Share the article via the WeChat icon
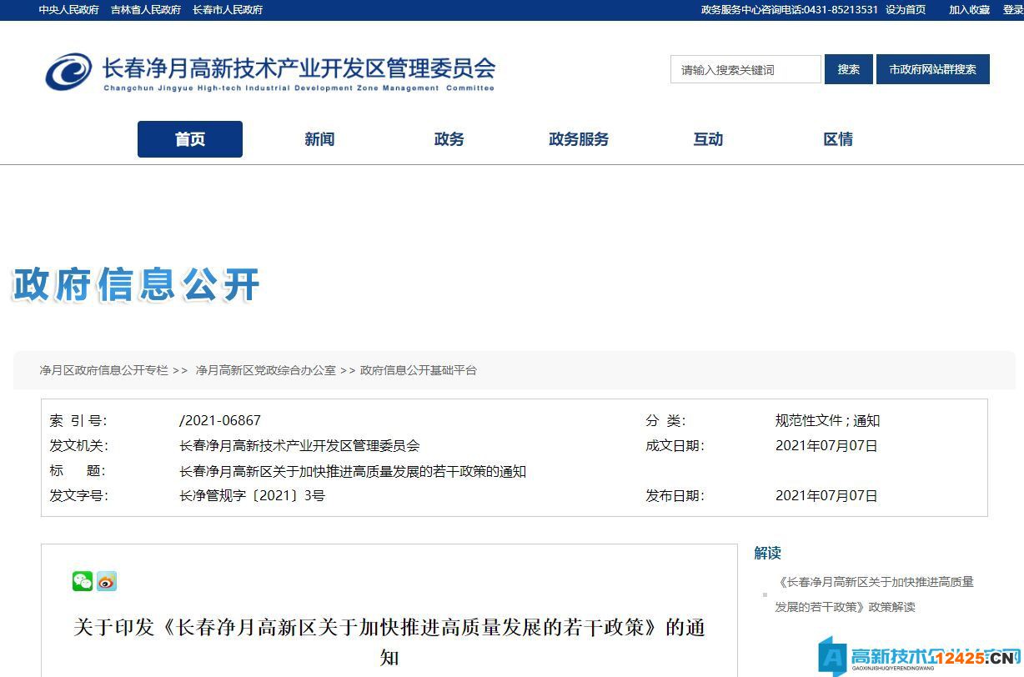Screen dimensions: 1024x677 [82, 581]
